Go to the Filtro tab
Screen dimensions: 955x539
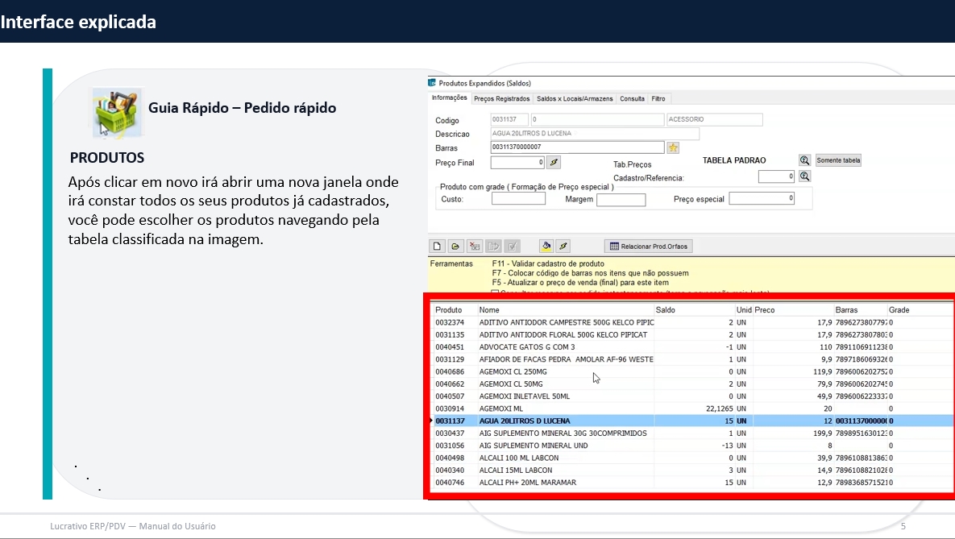[x=658, y=98]
